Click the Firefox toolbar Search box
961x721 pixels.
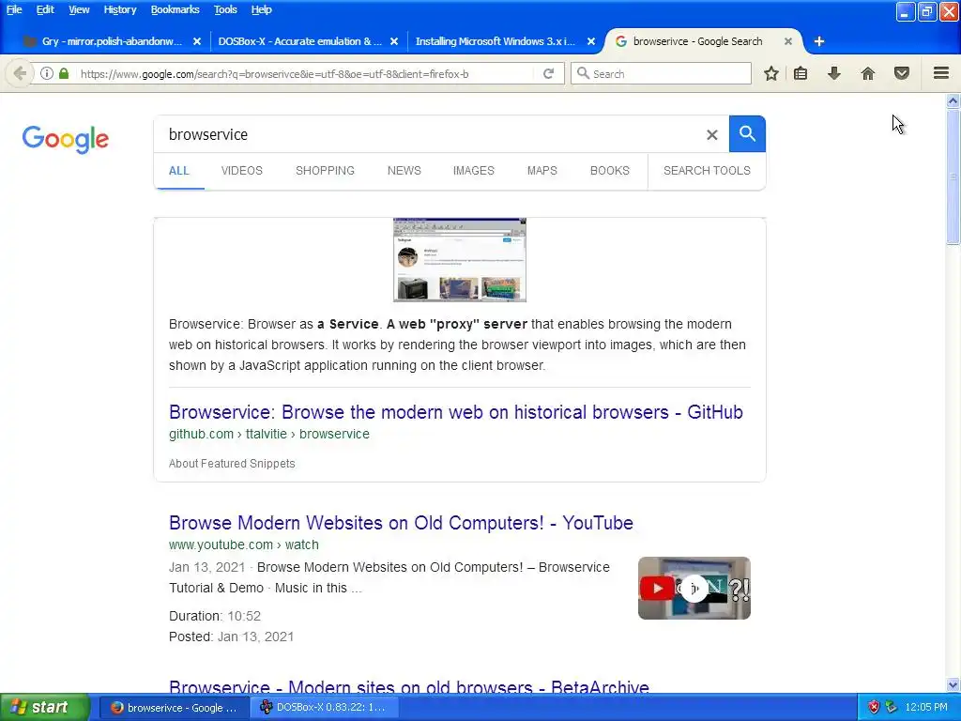(x=661, y=73)
